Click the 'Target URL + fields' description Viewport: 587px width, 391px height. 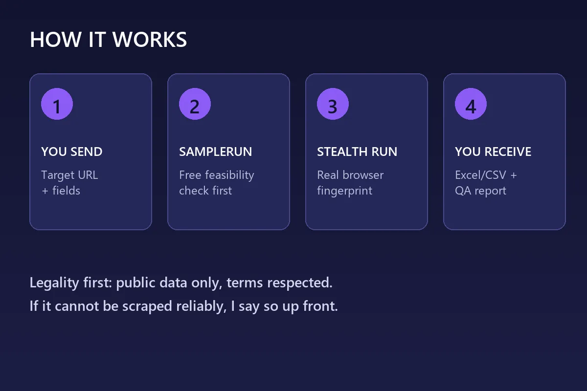pyautogui.click(x=70, y=183)
